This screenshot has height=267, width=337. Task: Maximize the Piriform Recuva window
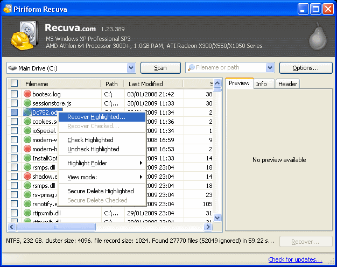[315, 9]
